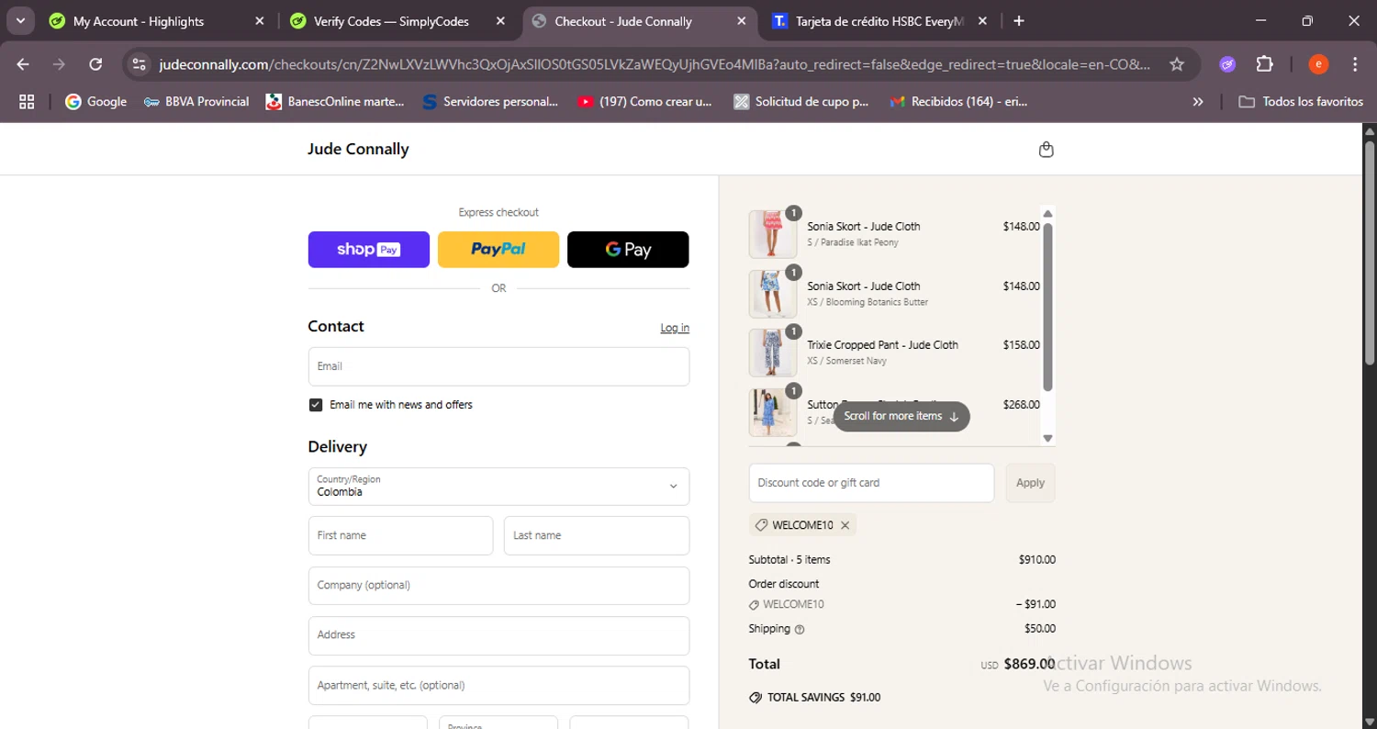Image resolution: width=1377 pixels, height=729 pixels.
Task: Expand the Country/Region Colombia dropdown
Action: (498, 487)
